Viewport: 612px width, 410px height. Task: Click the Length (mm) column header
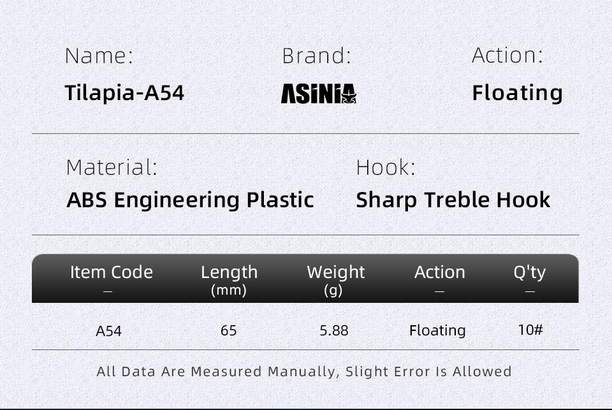(229, 279)
